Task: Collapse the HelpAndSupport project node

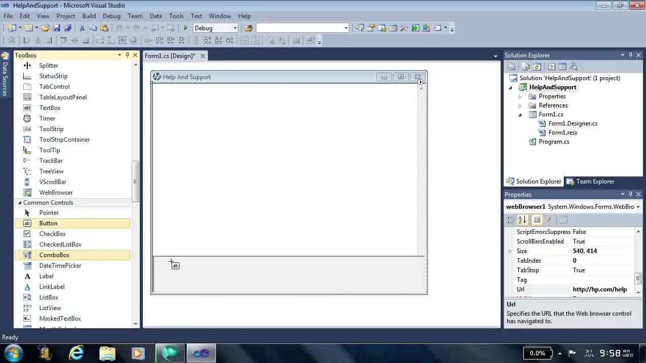Action: click(x=511, y=87)
